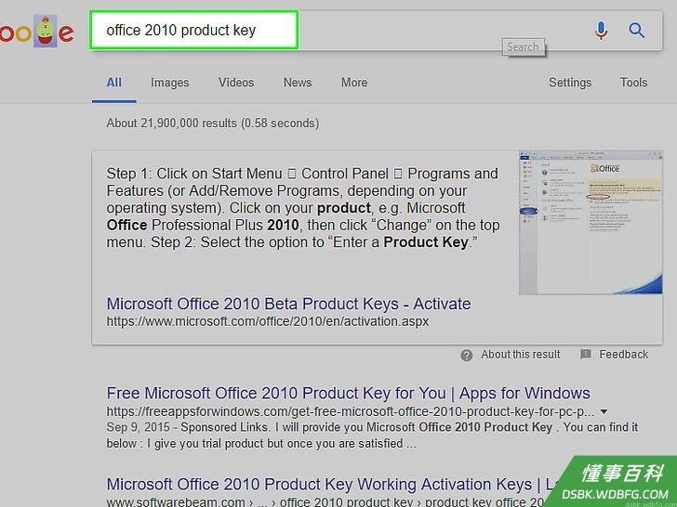677x507 pixels.
Task: Expand the green arrow next to freeappsforwindows URL
Action: pos(604,411)
